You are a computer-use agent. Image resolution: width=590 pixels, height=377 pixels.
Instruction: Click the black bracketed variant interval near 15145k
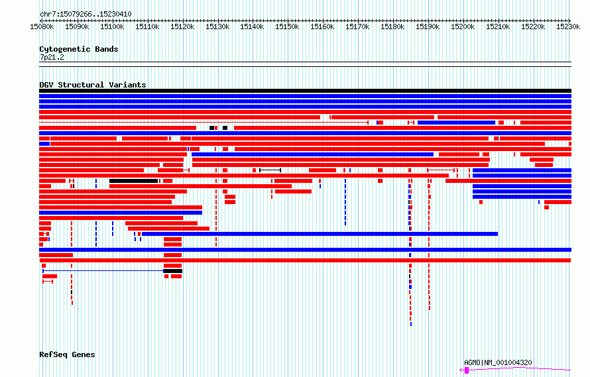pyautogui.click(x=270, y=170)
